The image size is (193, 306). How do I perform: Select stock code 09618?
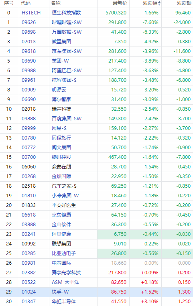pyautogui.click(x=29, y=51)
